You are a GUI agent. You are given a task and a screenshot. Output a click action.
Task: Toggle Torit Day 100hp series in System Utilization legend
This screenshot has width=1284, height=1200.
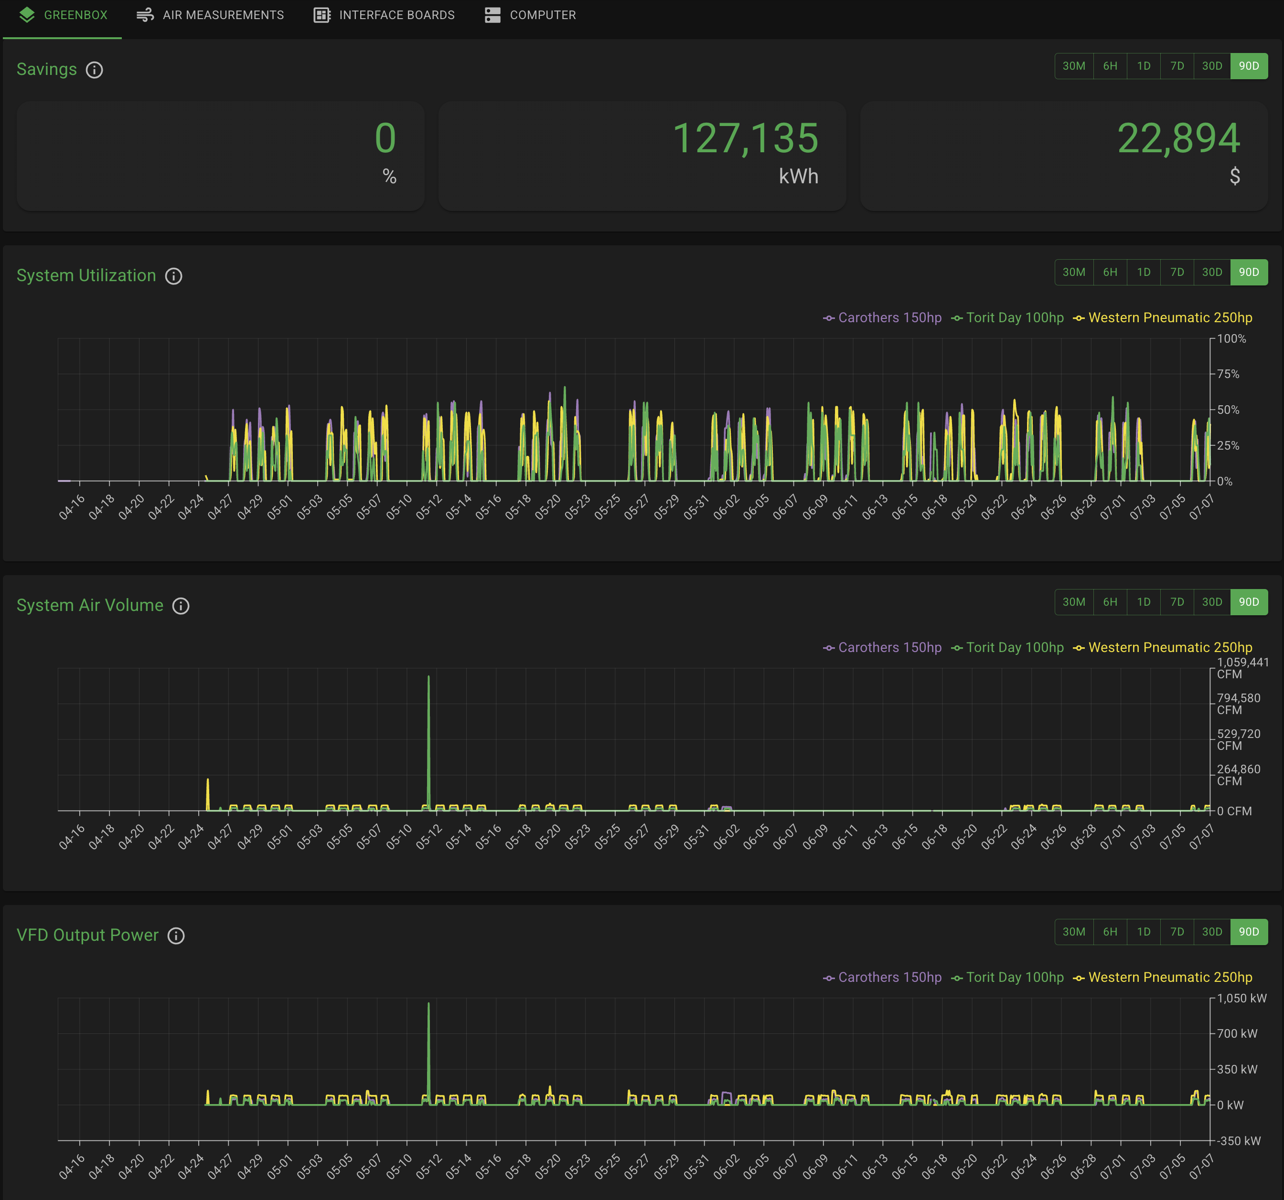(1007, 317)
